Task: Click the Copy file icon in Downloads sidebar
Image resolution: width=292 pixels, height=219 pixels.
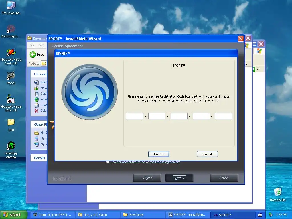Action: [36, 94]
